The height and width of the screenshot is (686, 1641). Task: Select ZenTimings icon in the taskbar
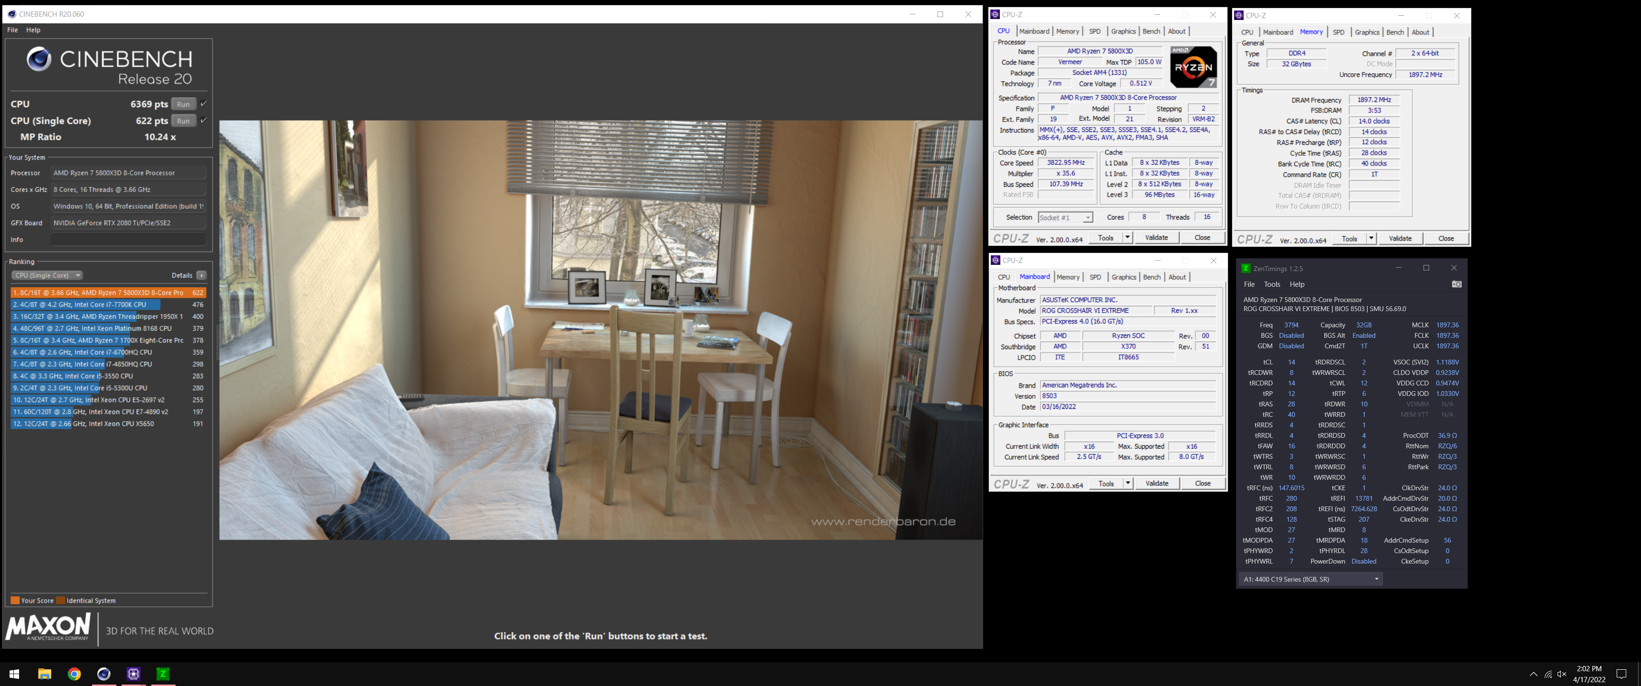163,674
